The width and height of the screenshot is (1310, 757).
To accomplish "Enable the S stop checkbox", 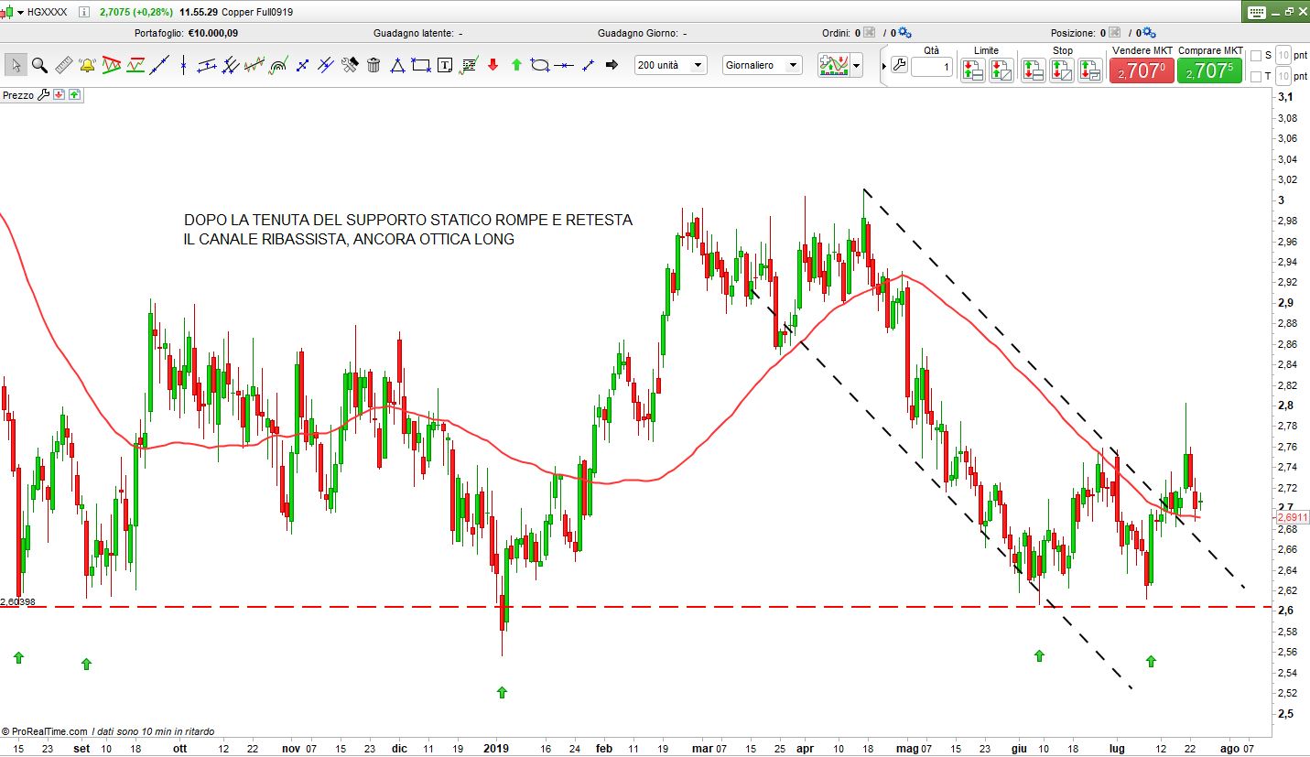I will 1256,56.
